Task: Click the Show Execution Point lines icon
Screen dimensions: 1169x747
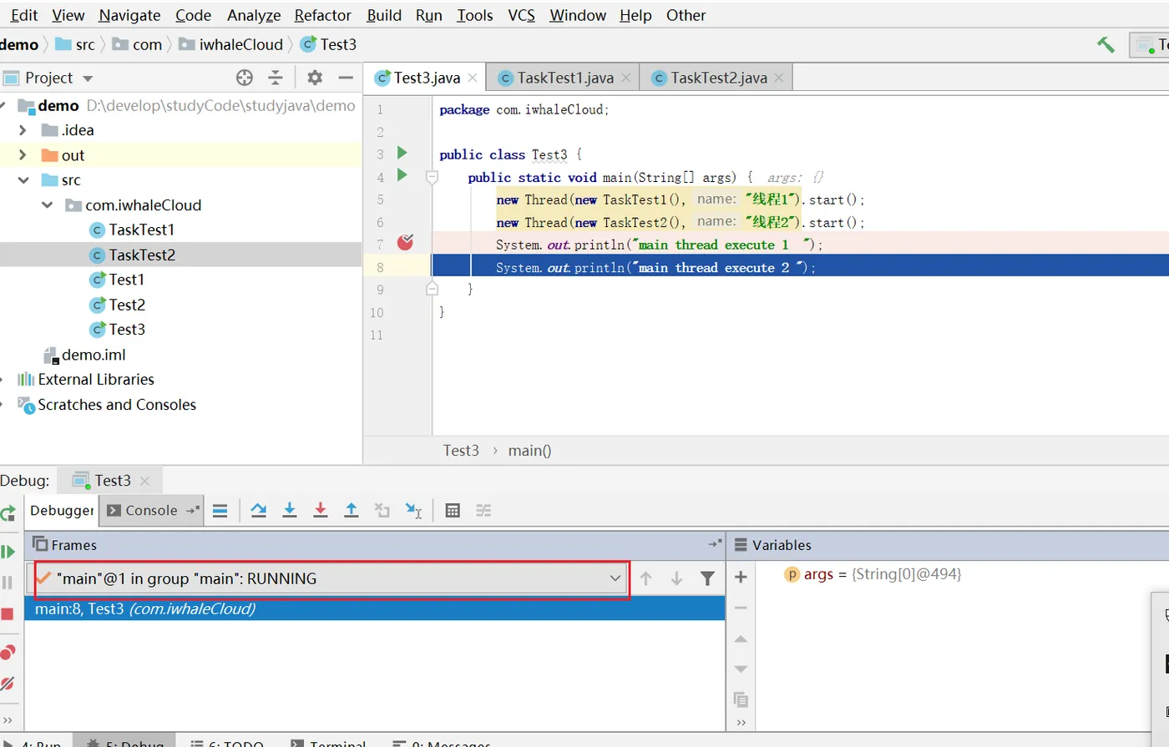Action: tap(220, 510)
